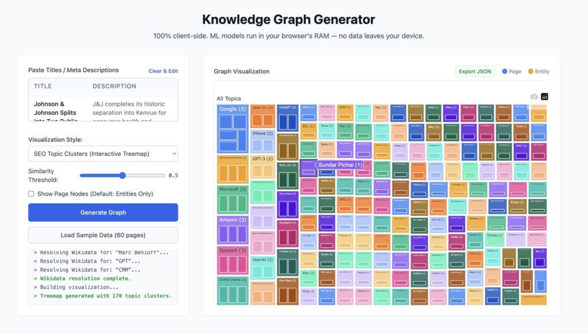Viewport: 588px width, 334px height.
Task: Click the Clear & Edit link
Action: click(x=163, y=71)
